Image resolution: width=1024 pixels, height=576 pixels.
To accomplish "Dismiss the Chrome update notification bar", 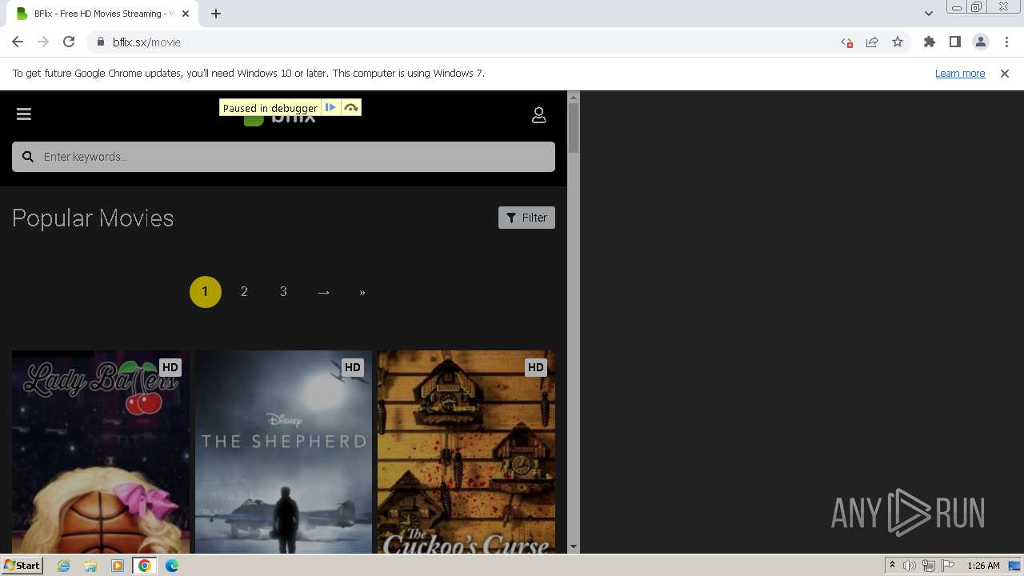I will tap(1005, 74).
